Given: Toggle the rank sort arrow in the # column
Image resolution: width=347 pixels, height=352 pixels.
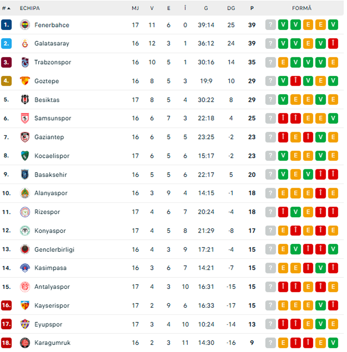Looking at the screenshot, I should pyautogui.click(x=8, y=8).
